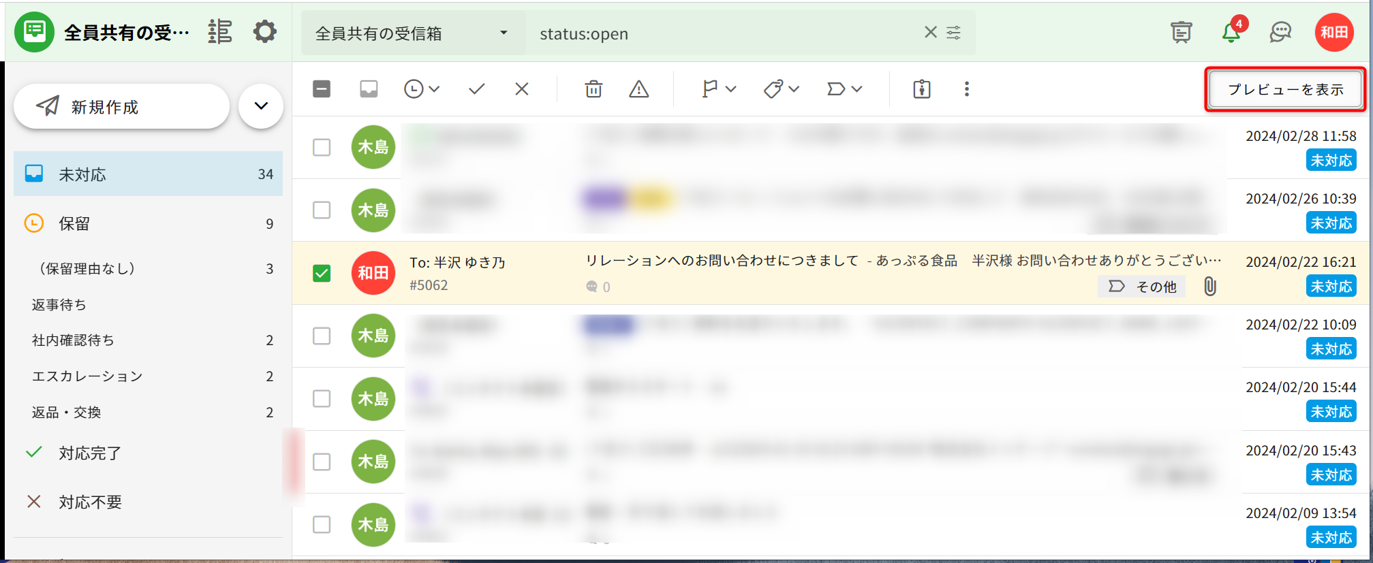Open the settings gear icon
Viewport: 1373px width, 563px height.
point(264,32)
